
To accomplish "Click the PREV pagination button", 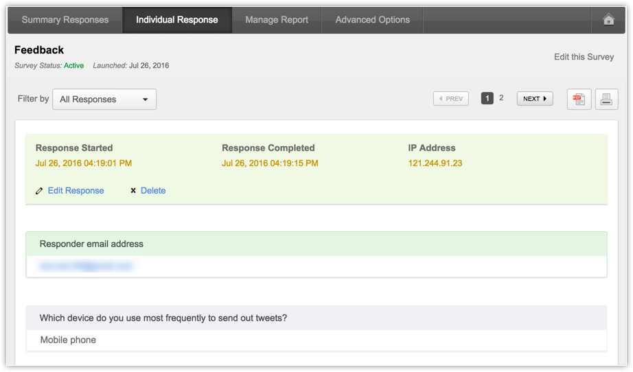I will (451, 99).
